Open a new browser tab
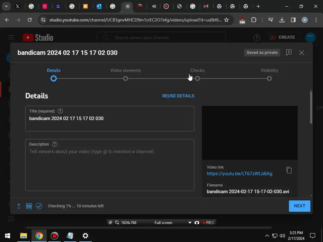 pos(258,6)
